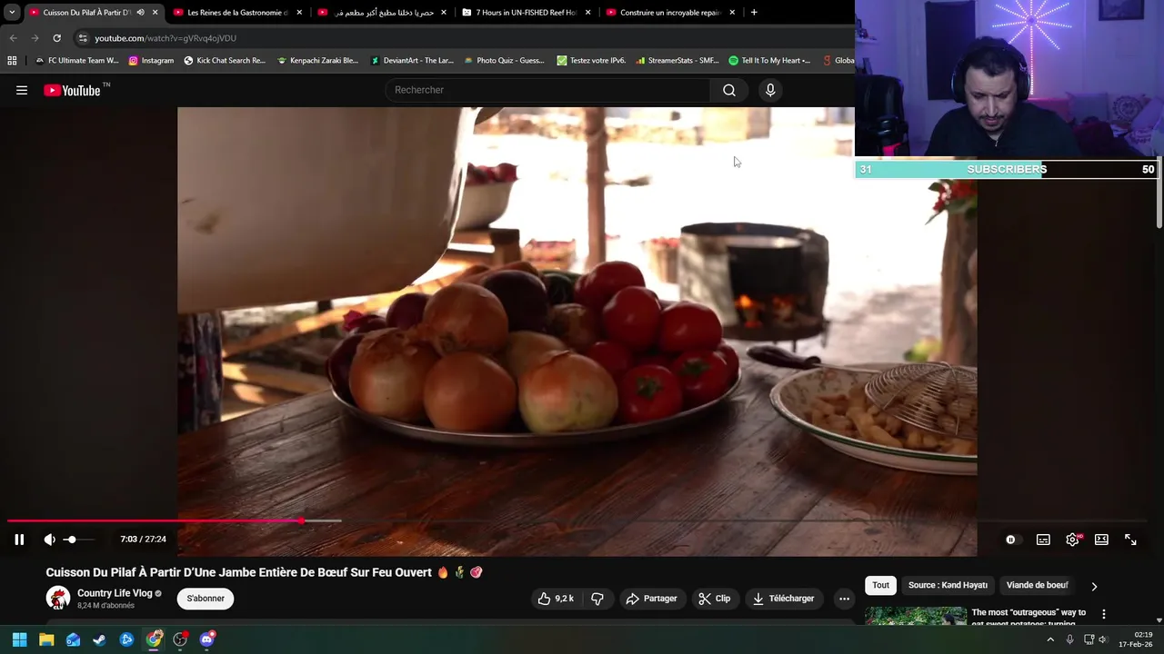Show more filter chips with right arrow
Screen dimensions: 1164x654
coord(1094,586)
